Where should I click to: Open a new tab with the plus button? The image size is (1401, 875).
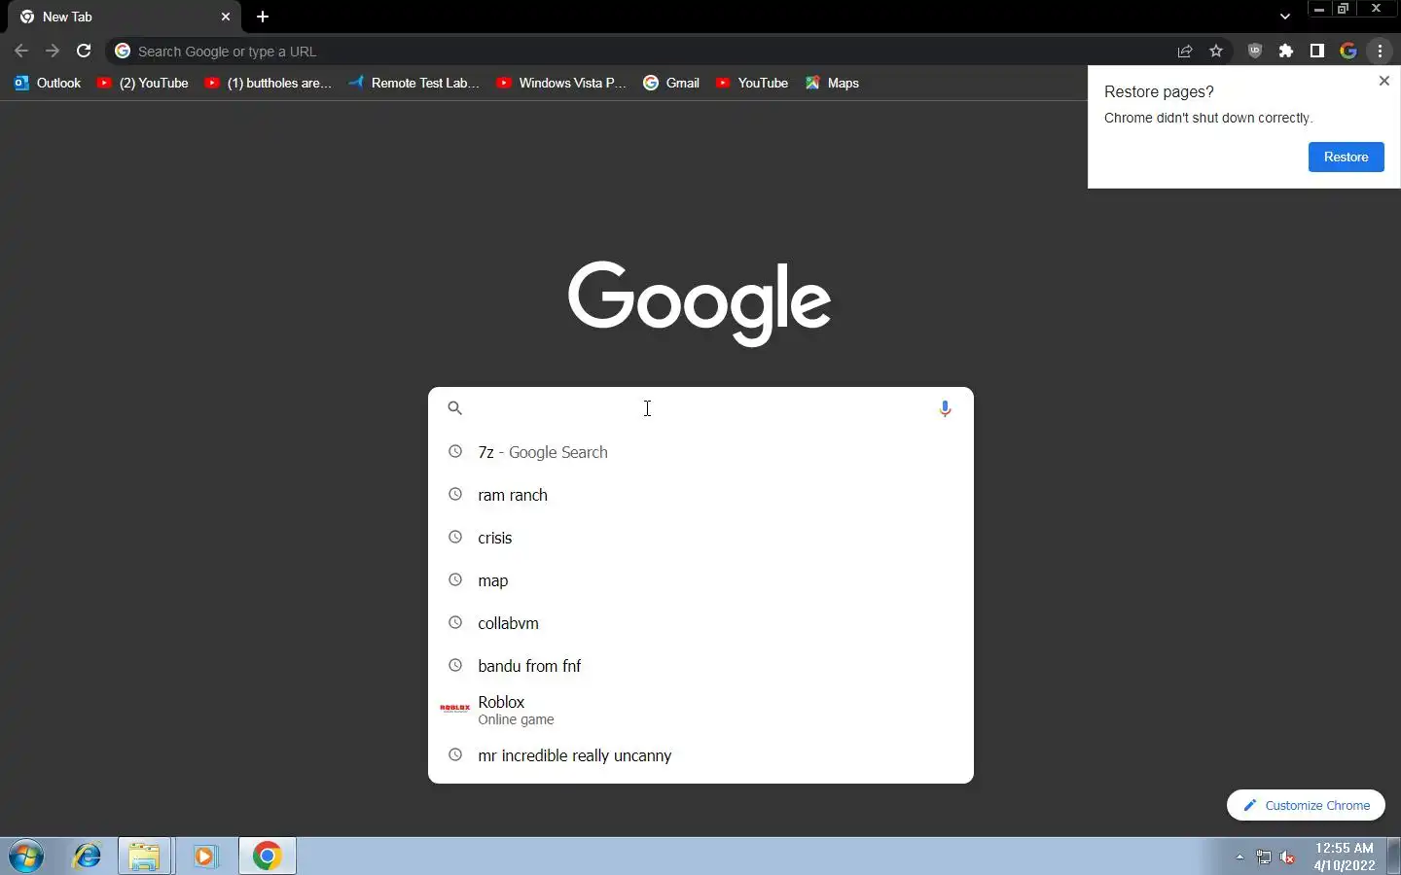click(x=263, y=17)
